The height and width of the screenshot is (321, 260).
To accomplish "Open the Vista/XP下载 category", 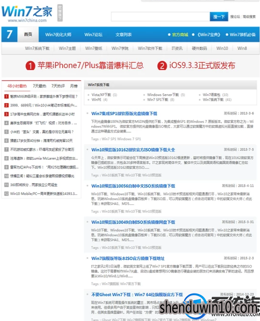I will pos(101,95).
